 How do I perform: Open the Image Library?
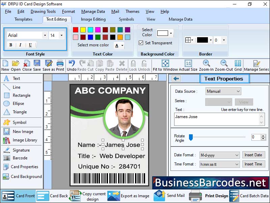tap(20, 140)
